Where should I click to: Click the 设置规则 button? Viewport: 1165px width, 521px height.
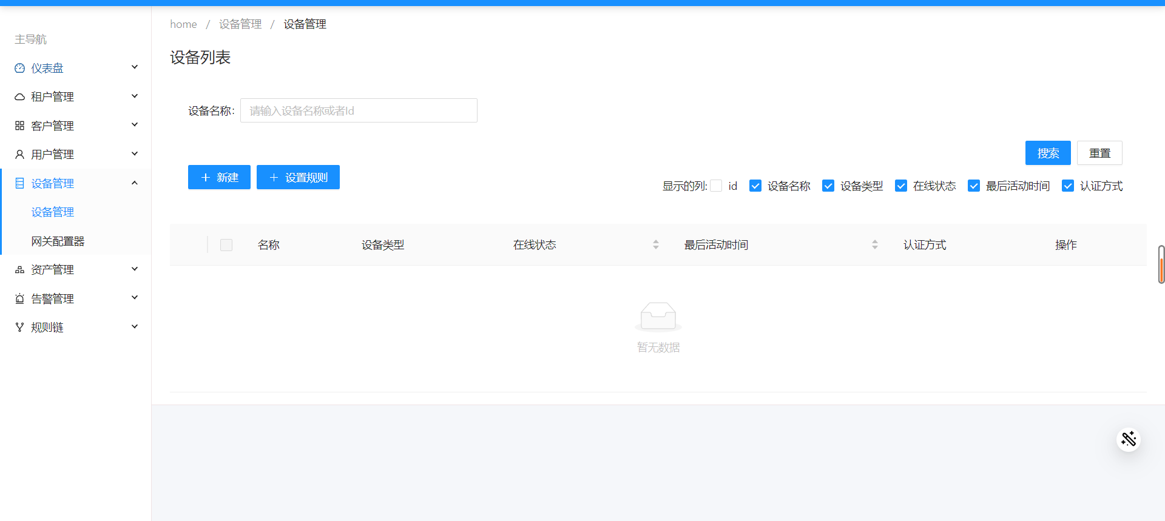tap(298, 177)
